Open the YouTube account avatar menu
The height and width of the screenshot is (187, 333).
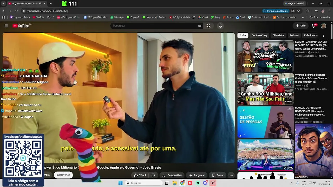(x=323, y=26)
